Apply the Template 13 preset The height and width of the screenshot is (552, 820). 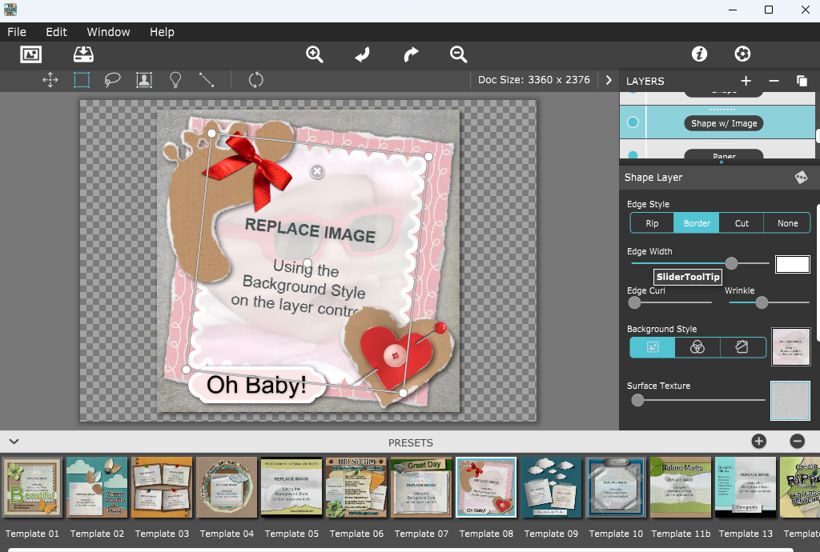pos(746,488)
